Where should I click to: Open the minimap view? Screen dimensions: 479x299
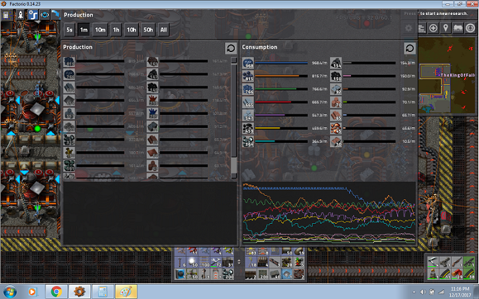pyautogui.click(x=448, y=75)
